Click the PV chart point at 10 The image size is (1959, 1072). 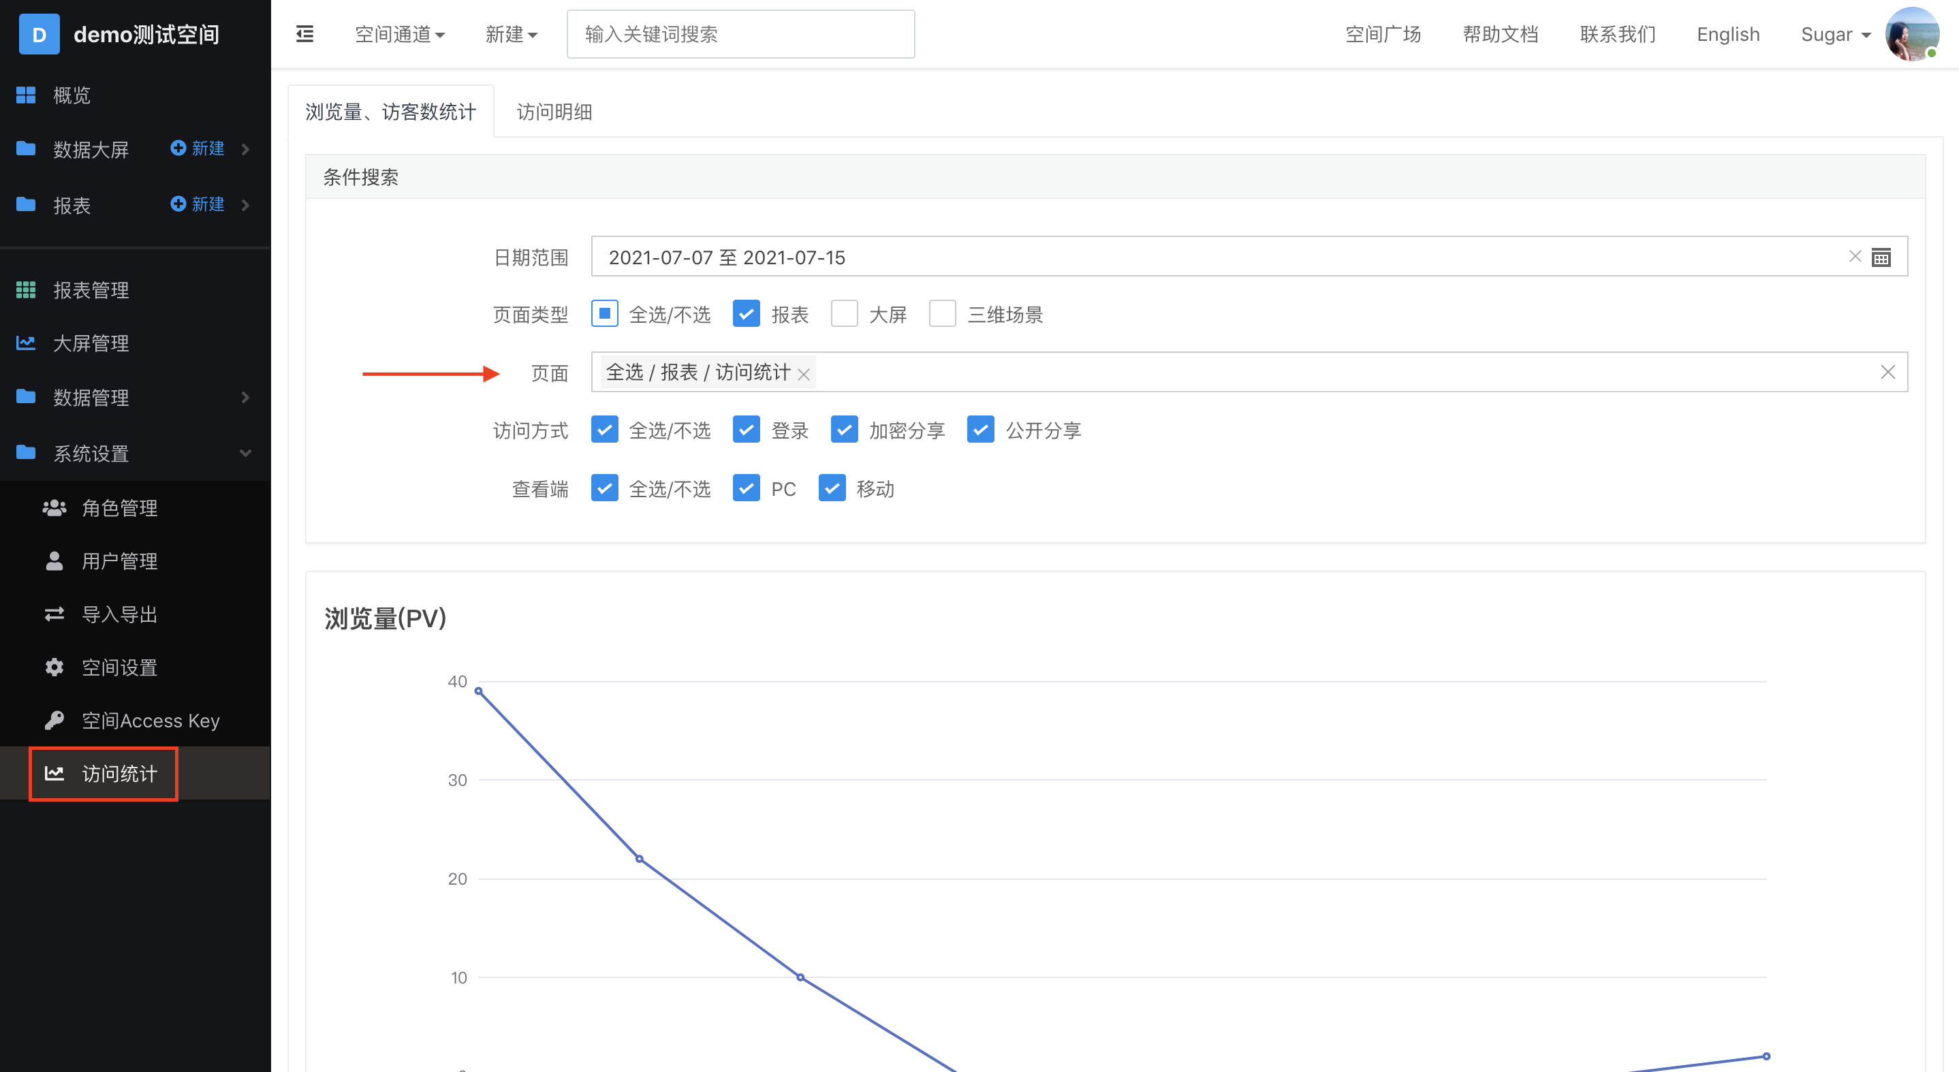click(x=800, y=978)
